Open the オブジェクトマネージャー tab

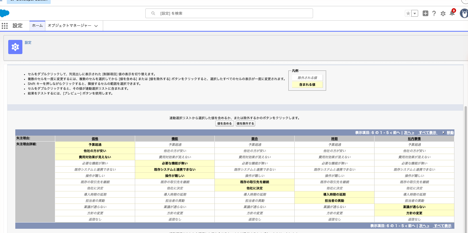pyautogui.click(x=69, y=25)
